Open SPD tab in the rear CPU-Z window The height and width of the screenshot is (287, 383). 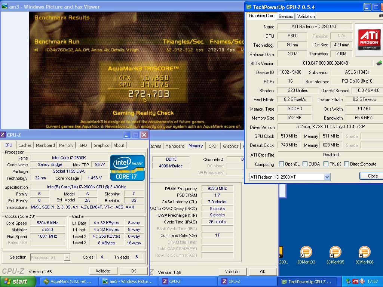[x=213, y=146]
